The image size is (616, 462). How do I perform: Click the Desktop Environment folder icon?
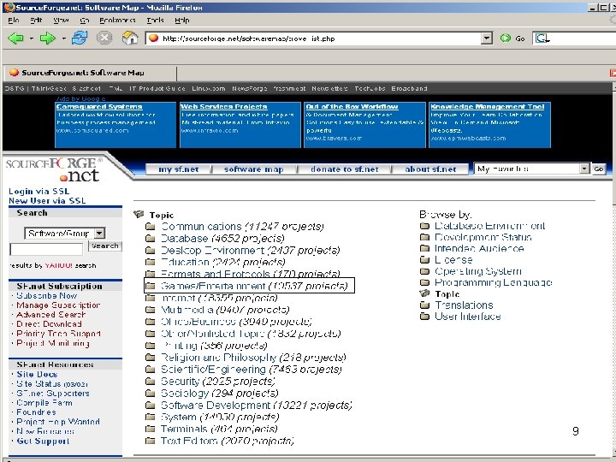(150, 250)
